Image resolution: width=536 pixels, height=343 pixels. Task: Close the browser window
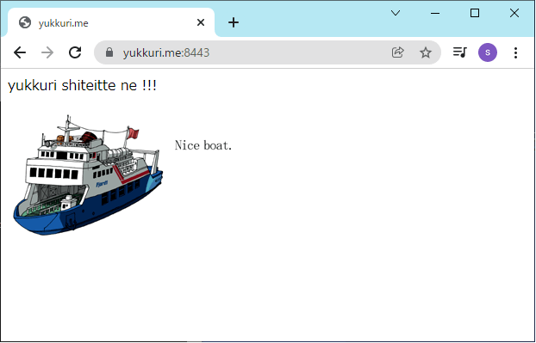(514, 13)
